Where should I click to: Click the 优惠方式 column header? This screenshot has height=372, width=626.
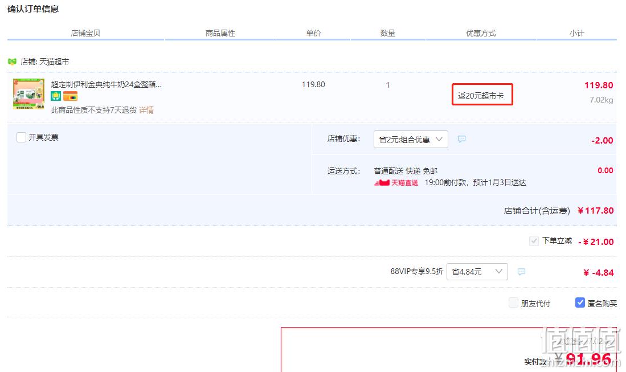point(481,33)
